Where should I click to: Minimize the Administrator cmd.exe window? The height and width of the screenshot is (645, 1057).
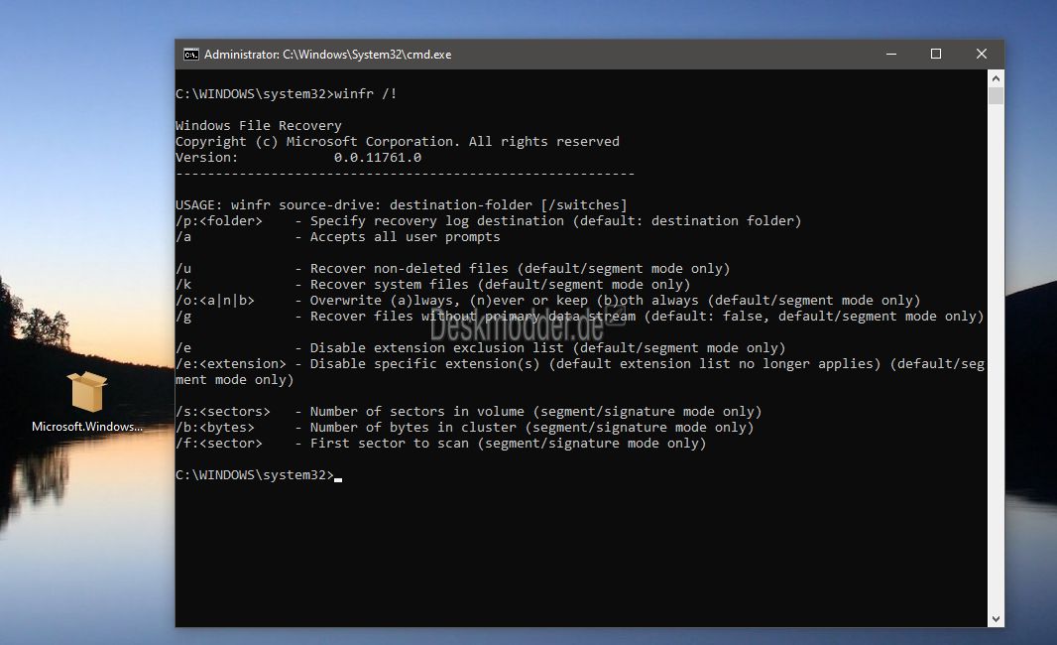[x=891, y=54]
